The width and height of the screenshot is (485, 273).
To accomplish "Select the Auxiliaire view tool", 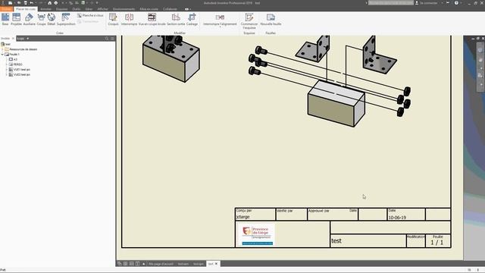I will coord(30,19).
